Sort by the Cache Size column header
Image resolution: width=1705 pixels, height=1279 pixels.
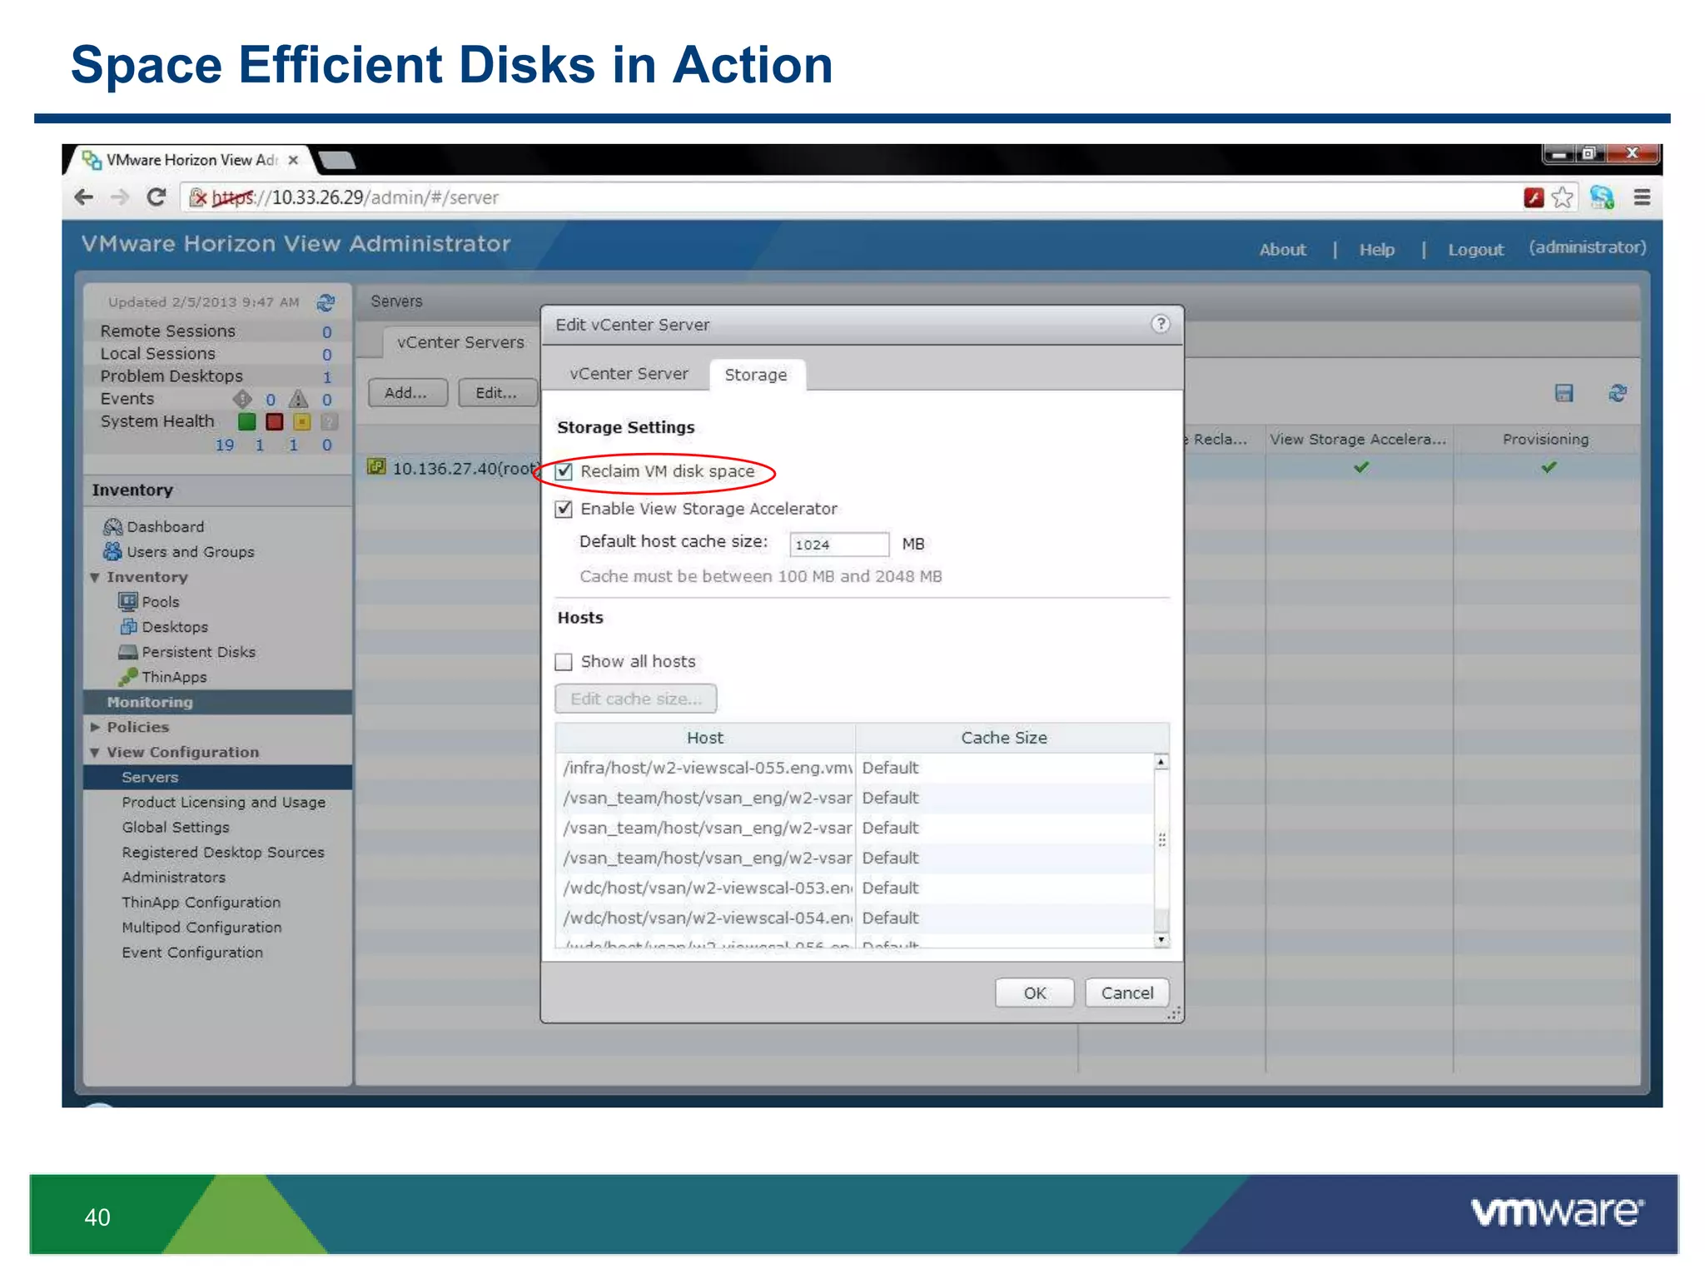pyautogui.click(x=1004, y=738)
